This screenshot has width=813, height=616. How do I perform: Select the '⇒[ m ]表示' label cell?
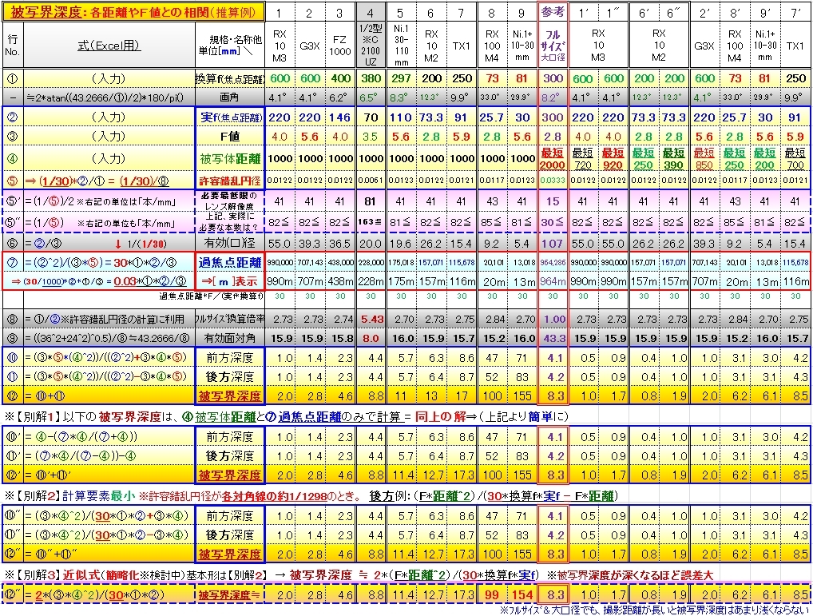[230, 281]
